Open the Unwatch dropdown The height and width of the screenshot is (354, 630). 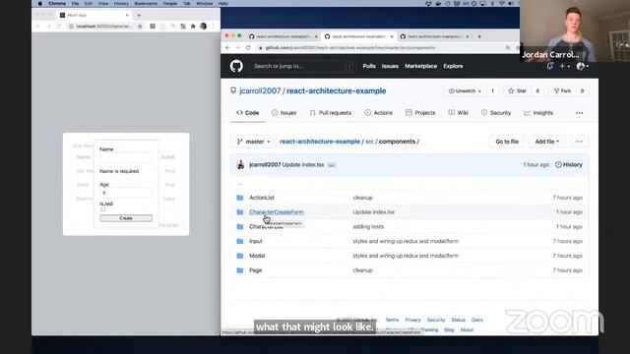[465, 91]
